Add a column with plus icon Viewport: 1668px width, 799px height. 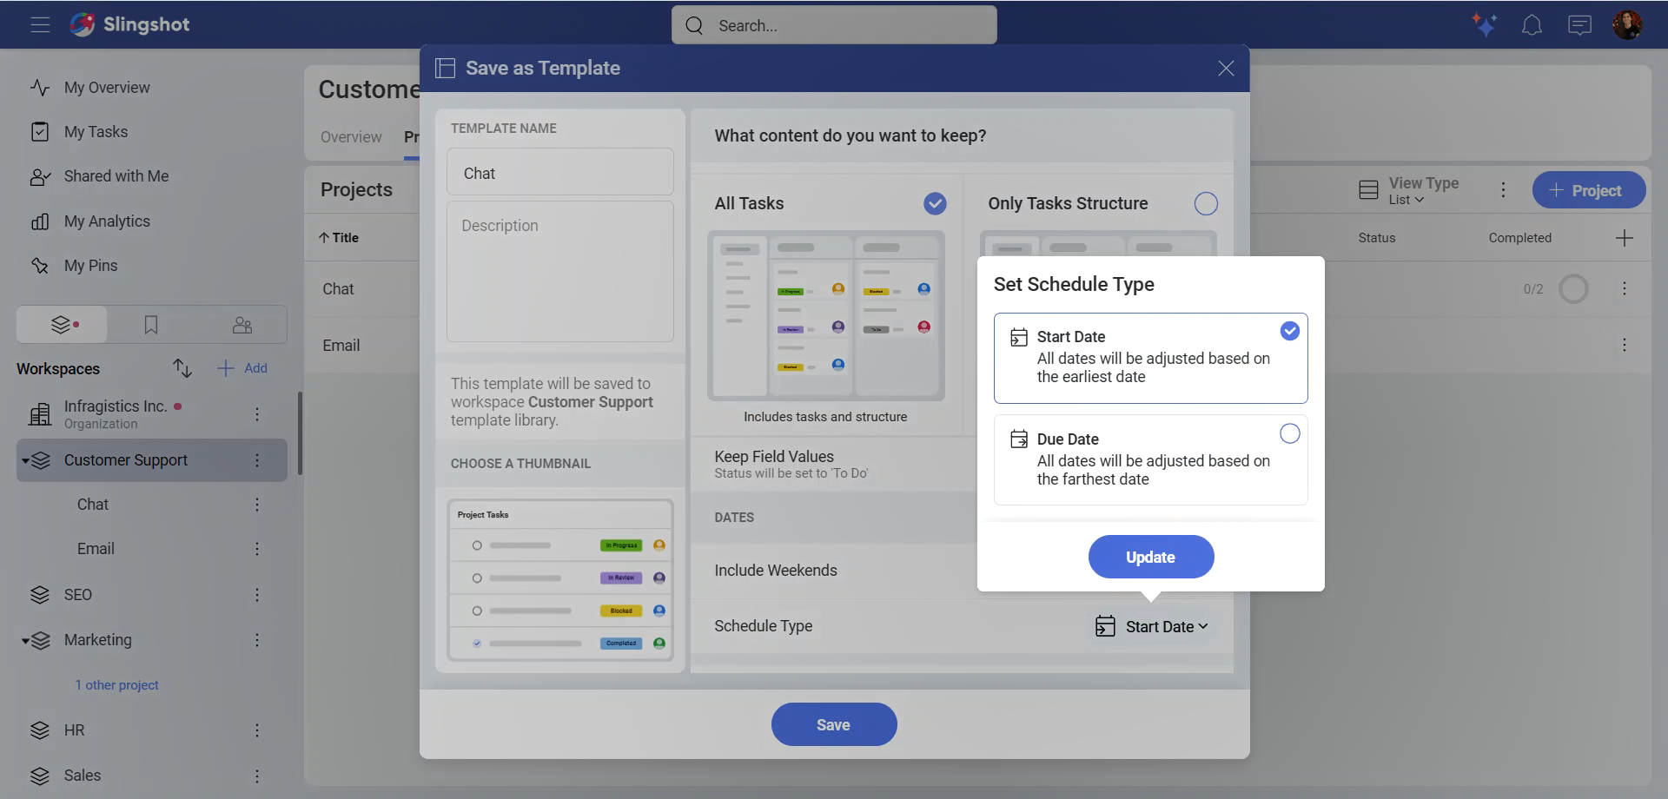tap(1625, 238)
